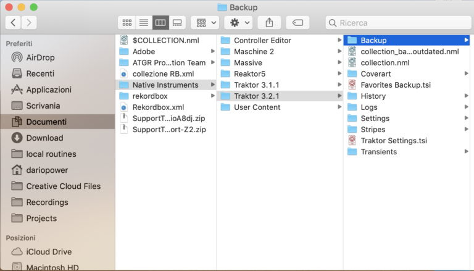Switch to list view

144,23
